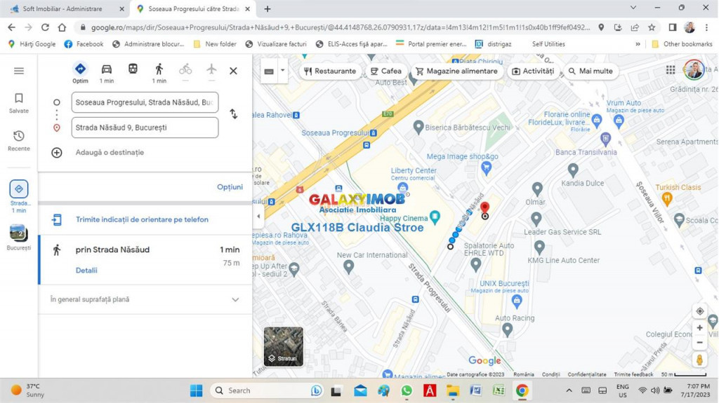Choose the walking travel mode
Viewport: 719px width, 403px height.
[x=159, y=69]
